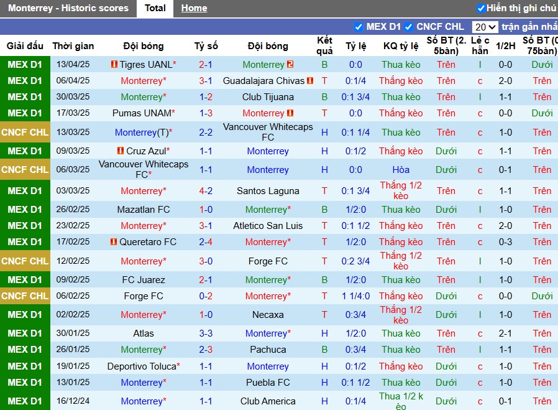Image resolution: width=558 pixels, height=410 pixels.
Task: Click the card icon beside Guadalajara Chivas
Action: [310, 81]
